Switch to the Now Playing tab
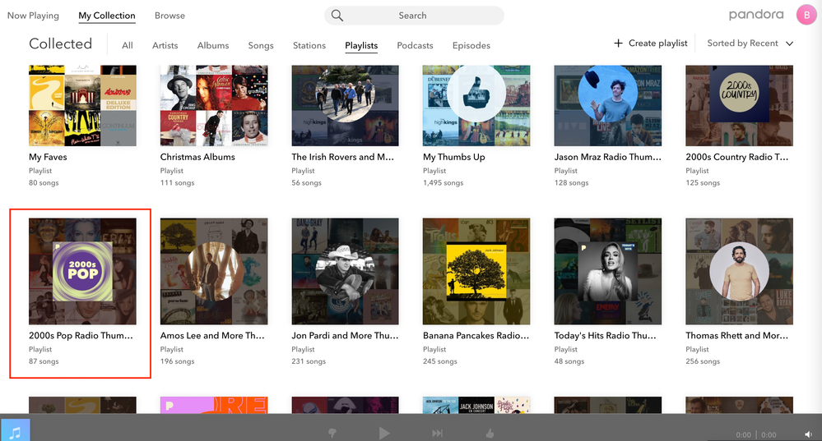 pyautogui.click(x=33, y=16)
